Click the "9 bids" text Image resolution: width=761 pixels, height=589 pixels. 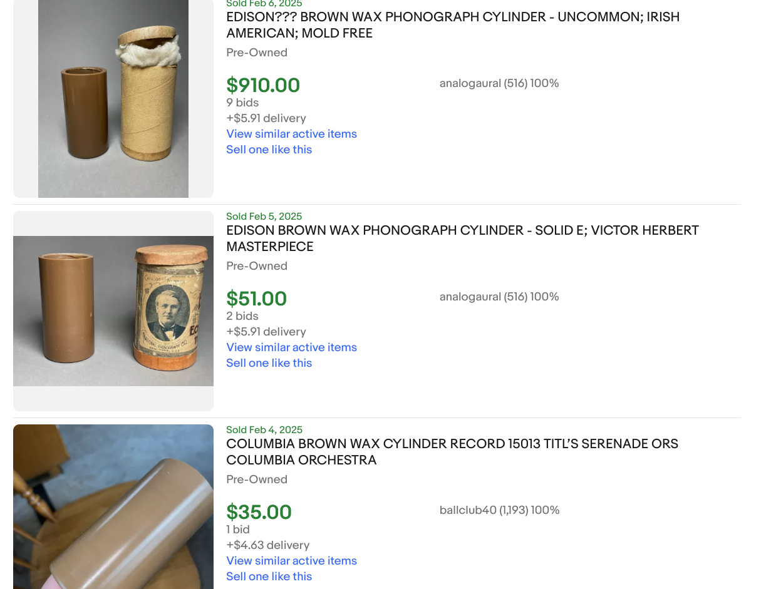[x=242, y=103]
